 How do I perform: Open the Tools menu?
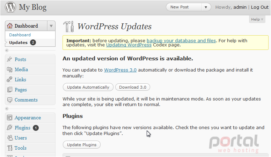click(21, 148)
